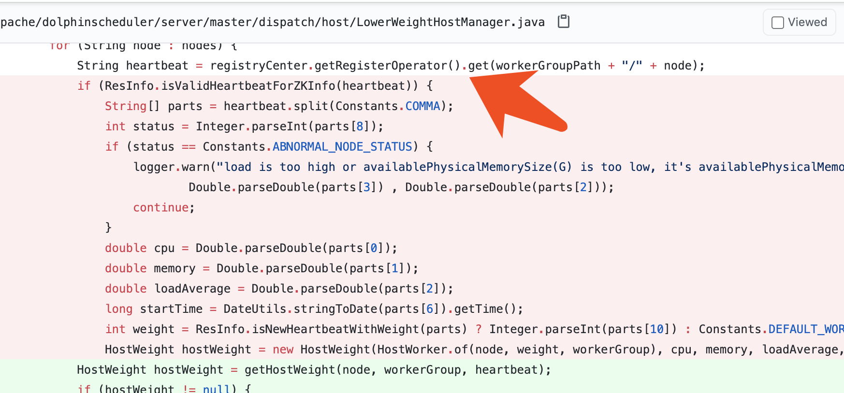Click the 'for (String node : nodes)' line

[143, 46]
